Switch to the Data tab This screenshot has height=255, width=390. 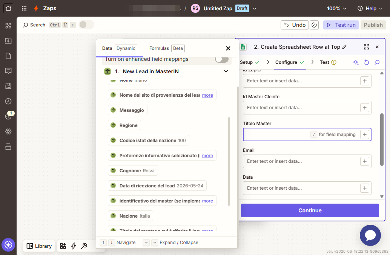pos(120,48)
